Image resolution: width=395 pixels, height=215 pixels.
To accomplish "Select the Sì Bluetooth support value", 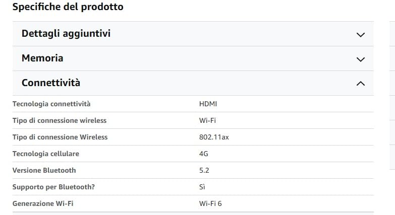I will [x=202, y=187].
